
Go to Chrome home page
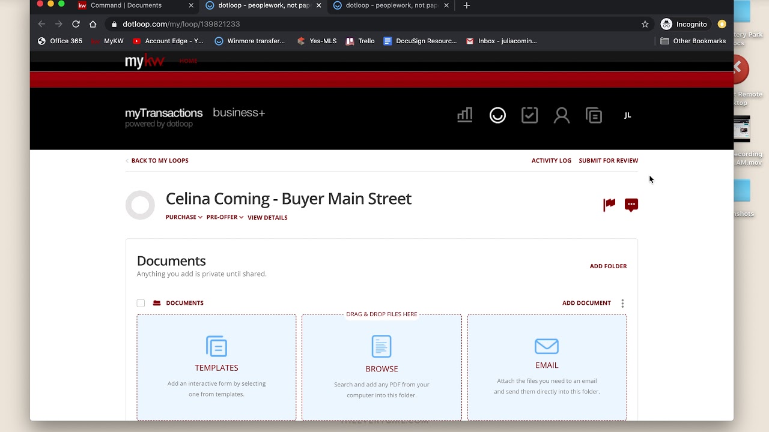(93, 24)
